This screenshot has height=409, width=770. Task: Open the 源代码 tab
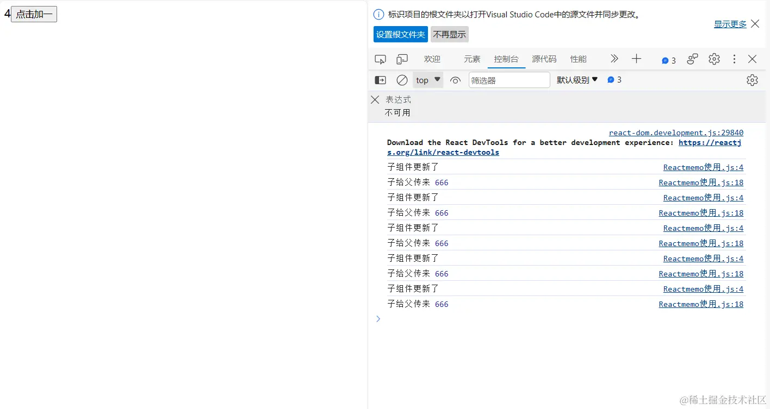coord(544,59)
